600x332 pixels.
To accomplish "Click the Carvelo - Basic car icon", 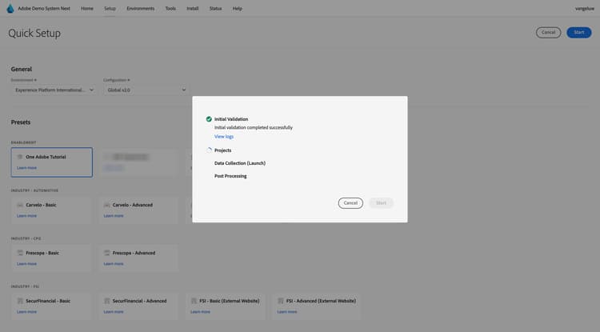I will point(20,205).
